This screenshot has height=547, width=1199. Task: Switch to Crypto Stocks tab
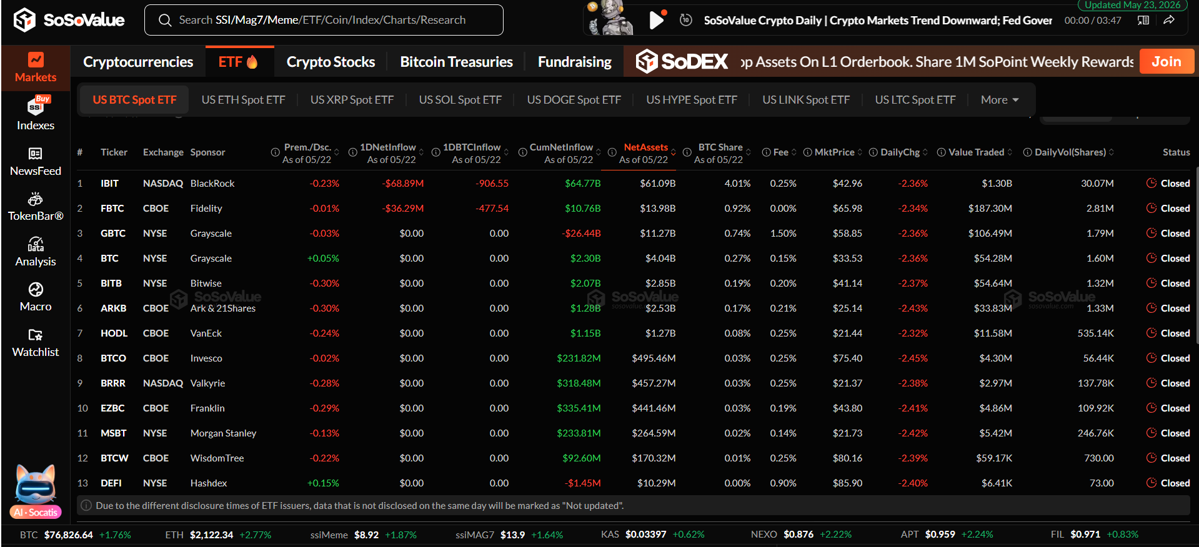(331, 62)
